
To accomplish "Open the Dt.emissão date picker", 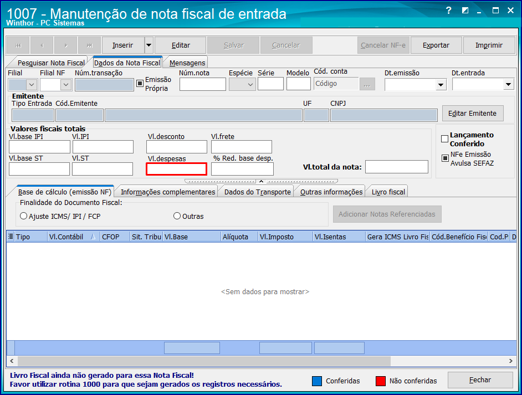I will 441,85.
